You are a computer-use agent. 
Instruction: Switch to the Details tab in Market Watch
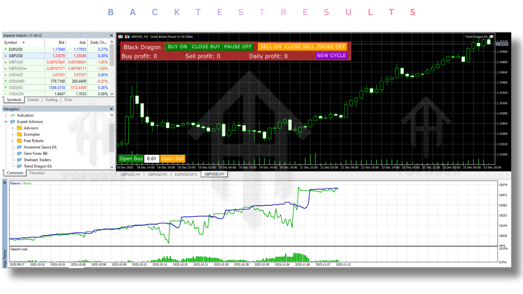[x=33, y=100]
